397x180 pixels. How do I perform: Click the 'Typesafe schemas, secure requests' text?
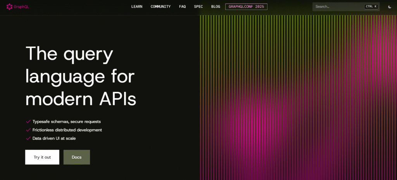tap(66, 122)
